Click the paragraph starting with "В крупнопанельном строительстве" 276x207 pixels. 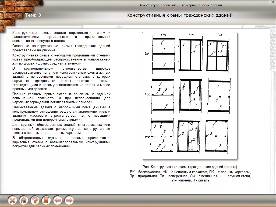61,78
